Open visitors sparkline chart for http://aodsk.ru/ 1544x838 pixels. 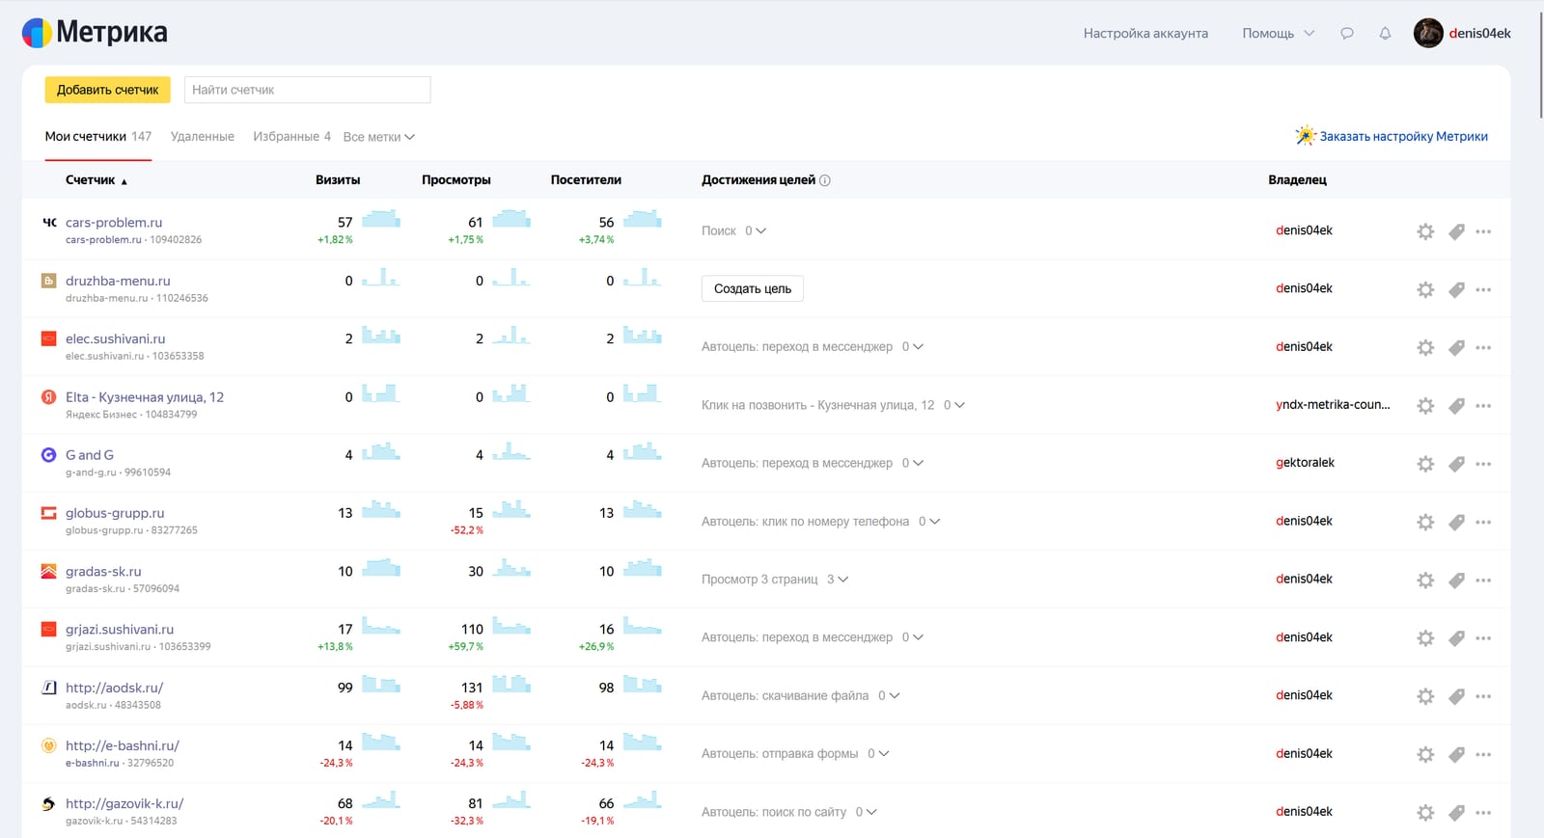point(642,685)
